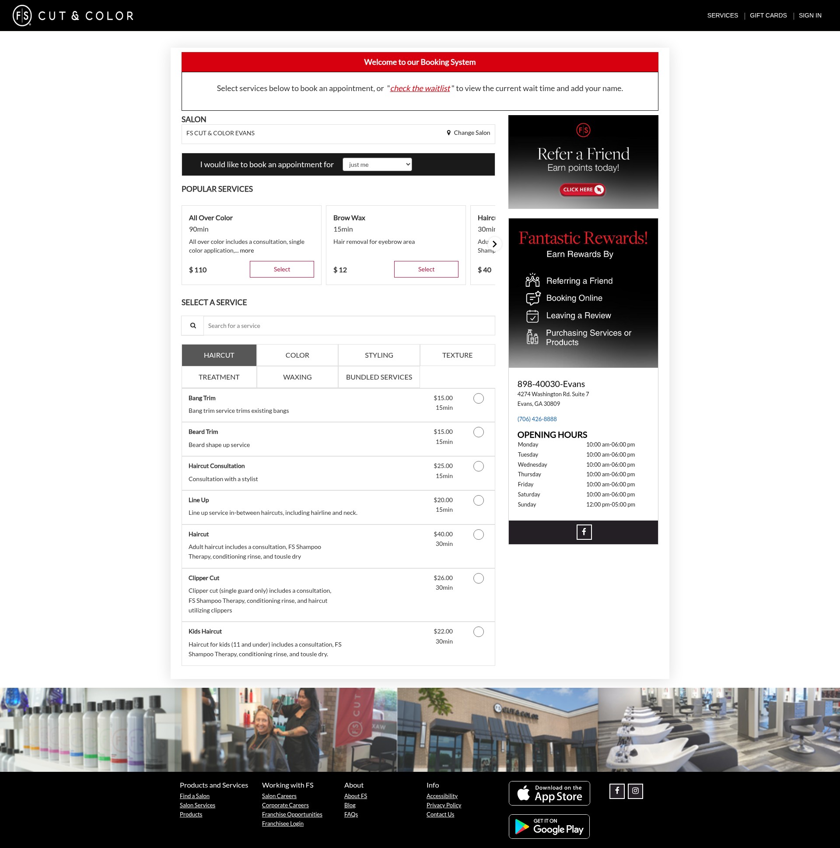Open the footer Facebook icon
This screenshot has width=840, height=848.
pos(617,791)
